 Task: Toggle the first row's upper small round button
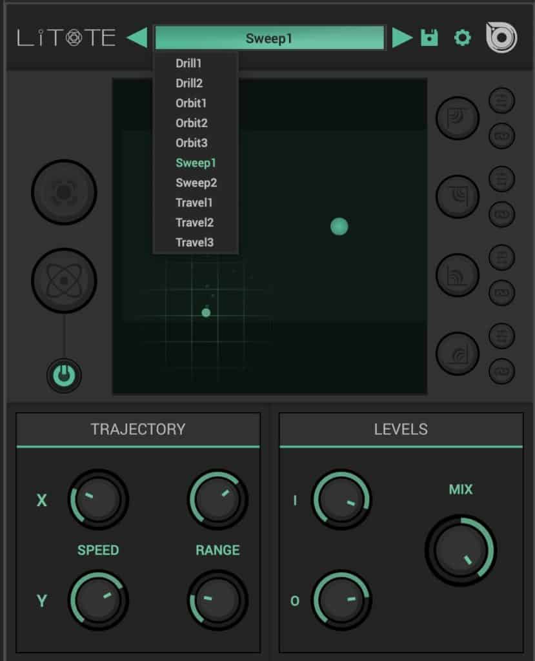point(501,100)
